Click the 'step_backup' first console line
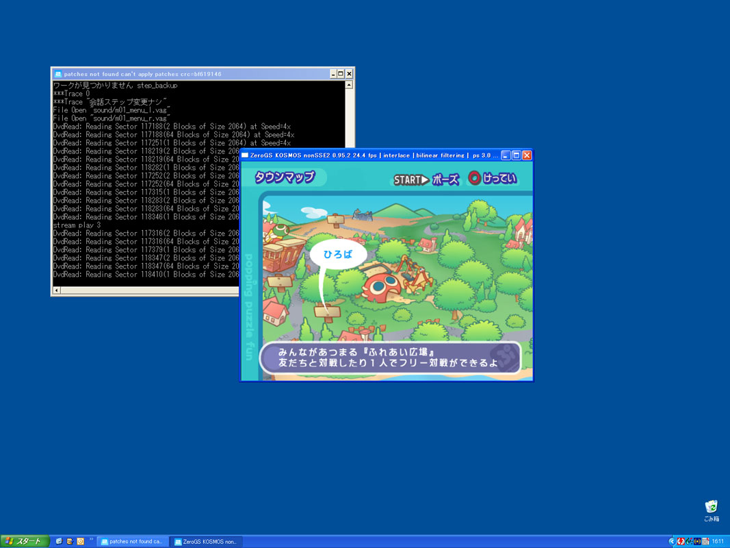 tap(116, 85)
